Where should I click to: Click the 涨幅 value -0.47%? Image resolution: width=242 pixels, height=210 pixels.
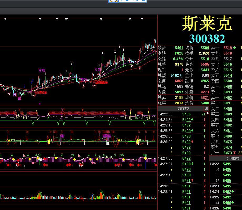pos(178,59)
